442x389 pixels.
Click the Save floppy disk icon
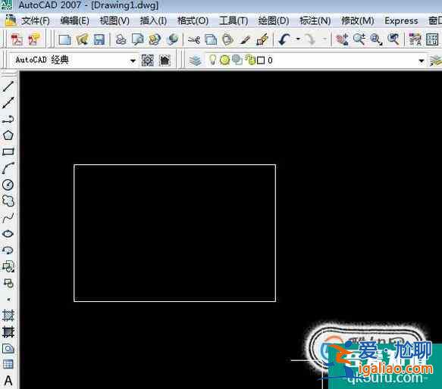(x=99, y=39)
